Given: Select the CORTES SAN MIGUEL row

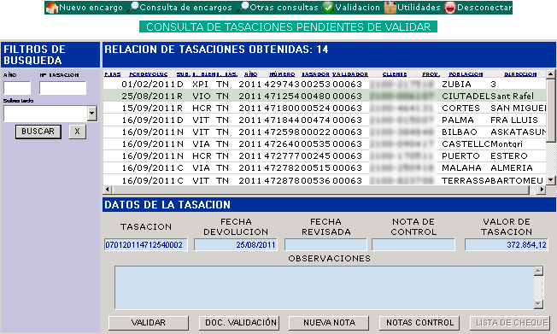Looking at the screenshot, I should coord(325,108).
